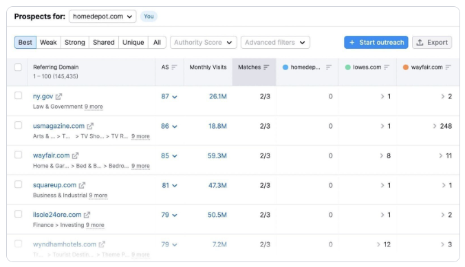This screenshot has width=465, height=267.
Task: Tick the checkbox for ny.gov row
Action: pyautogui.click(x=18, y=96)
